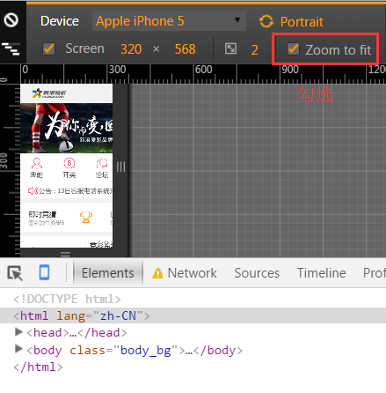Edit the device pixel ratio value 2
Screen dimensions: 386x393
pyautogui.click(x=254, y=49)
